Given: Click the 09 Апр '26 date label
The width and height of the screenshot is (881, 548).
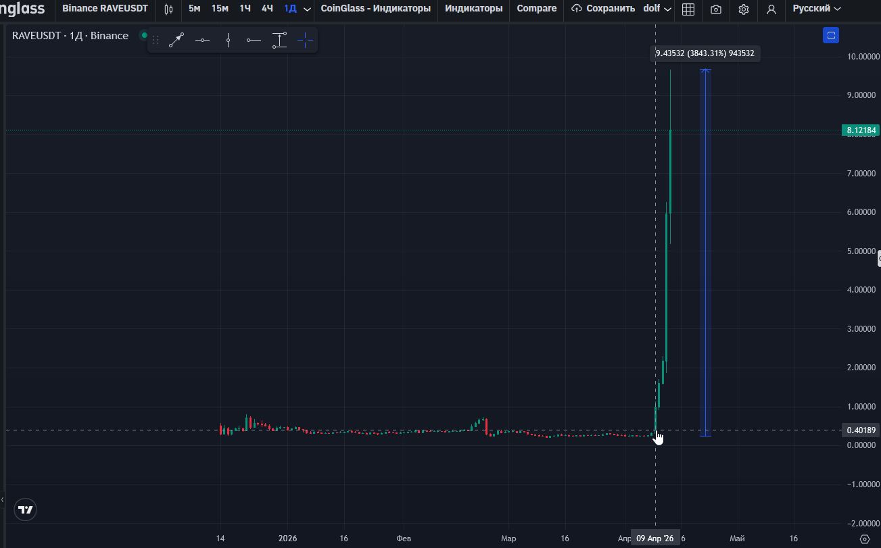Looking at the screenshot, I should click(x=655, y=539).
